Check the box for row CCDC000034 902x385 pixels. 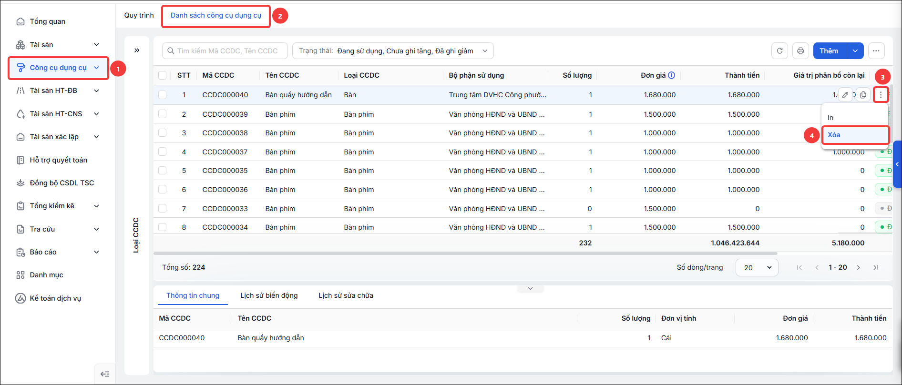(163, 227)
